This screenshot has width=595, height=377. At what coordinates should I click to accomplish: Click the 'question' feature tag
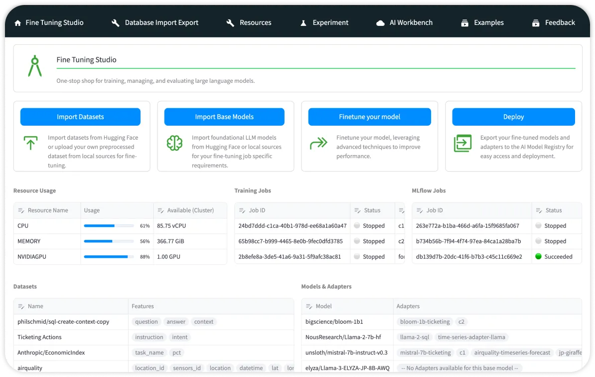coord(147,322)
